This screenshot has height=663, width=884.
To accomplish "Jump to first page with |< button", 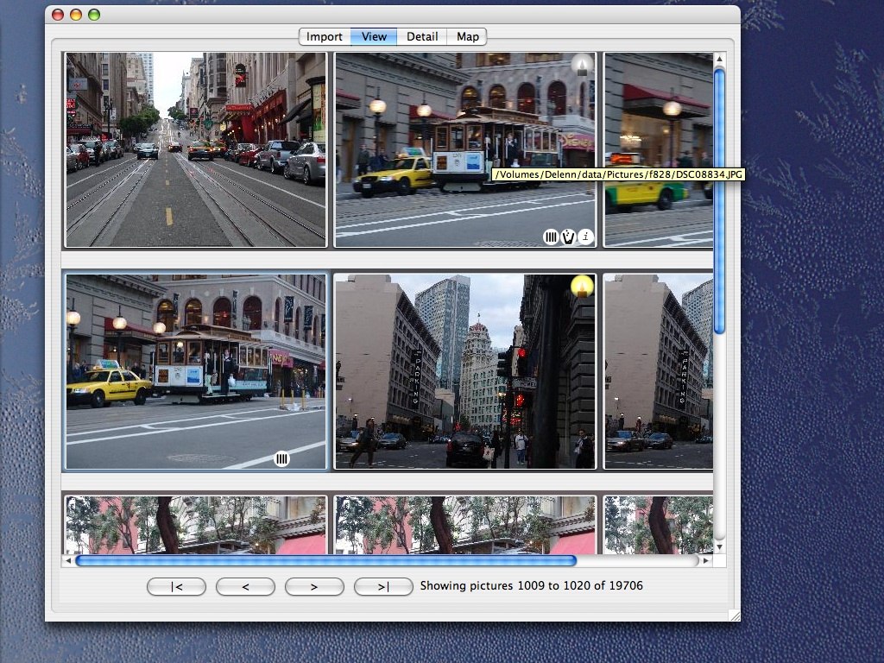I will (x=176, y=586).
